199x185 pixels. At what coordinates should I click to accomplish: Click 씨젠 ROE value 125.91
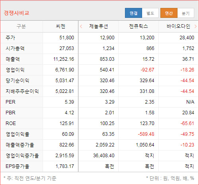point(66,123)
